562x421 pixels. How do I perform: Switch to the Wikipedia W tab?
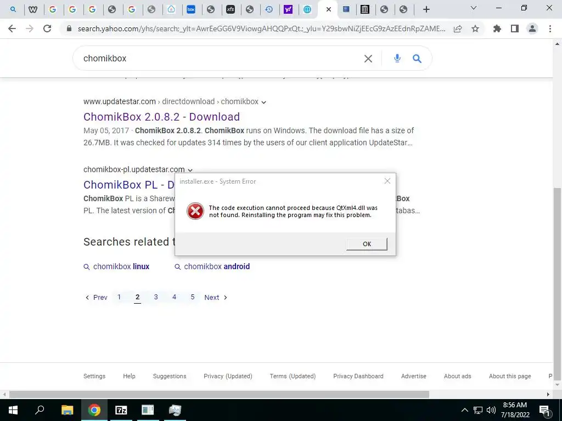pos(33,9)
